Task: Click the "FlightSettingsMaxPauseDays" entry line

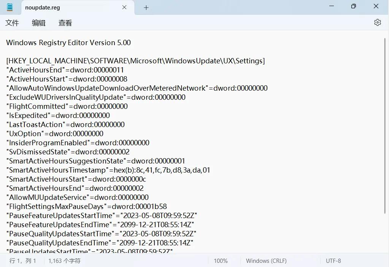Action: [86, 207]
